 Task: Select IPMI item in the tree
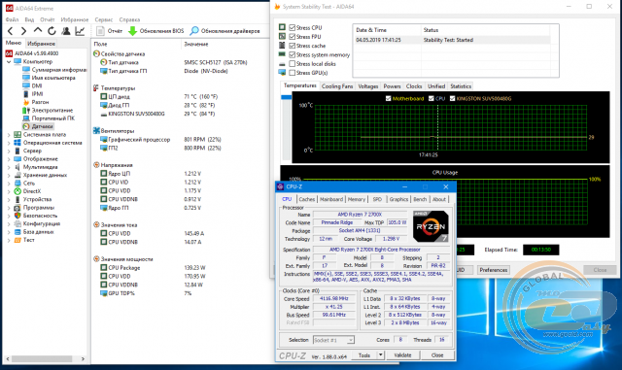click(33, 94)
